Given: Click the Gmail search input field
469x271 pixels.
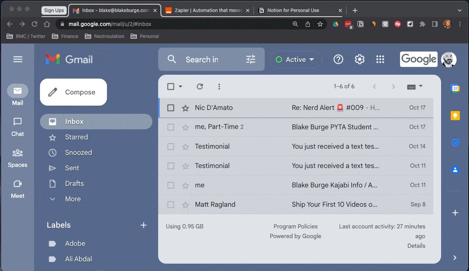Looking at the screenshot, I should 211,60.
